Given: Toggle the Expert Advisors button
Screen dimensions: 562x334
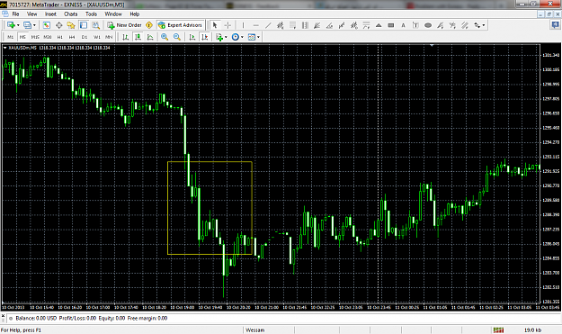Looking at the screenshot, I should (x=180, y=25).
